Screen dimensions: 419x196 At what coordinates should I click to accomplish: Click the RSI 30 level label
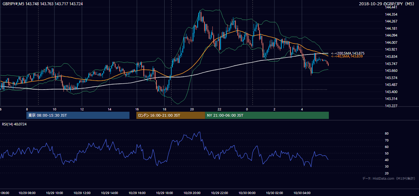(x=387, y=167)
